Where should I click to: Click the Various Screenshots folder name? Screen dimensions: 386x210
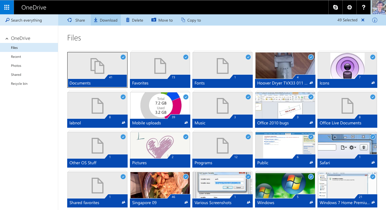click(x=213, y=203)
